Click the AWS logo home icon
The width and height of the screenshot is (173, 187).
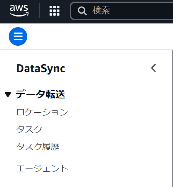pos(19,11)
